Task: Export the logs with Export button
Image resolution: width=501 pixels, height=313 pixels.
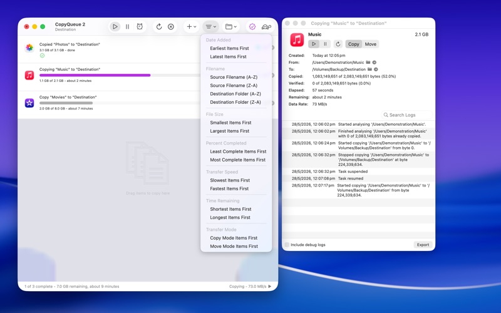Action: pos(423,245)
